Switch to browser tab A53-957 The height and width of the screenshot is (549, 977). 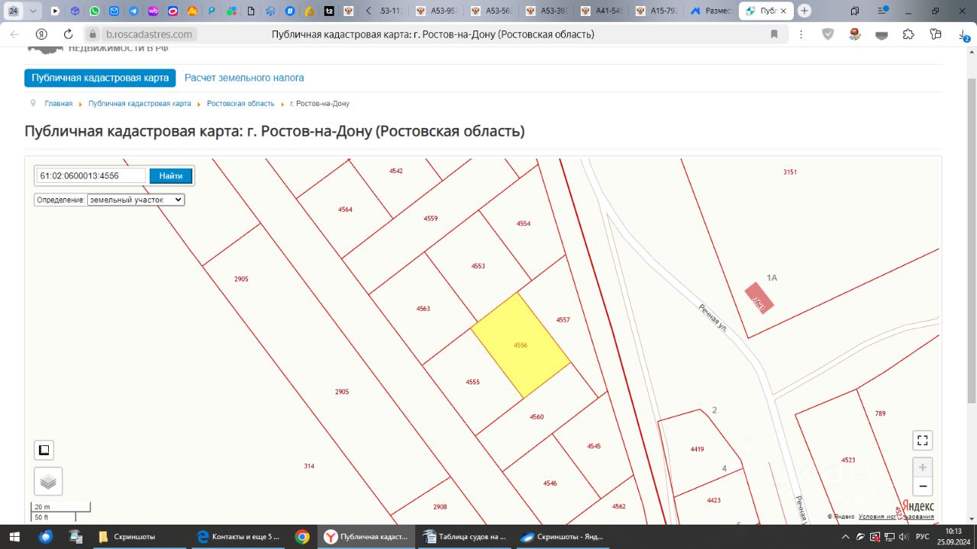click(x=437, y=11)
